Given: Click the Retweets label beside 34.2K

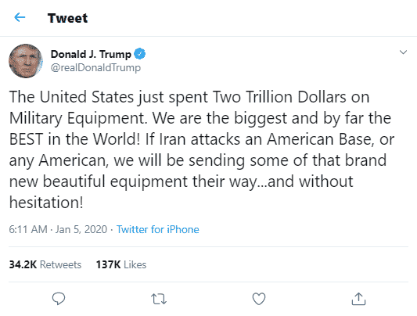Looking at the screenshot, I should point(61,264).
